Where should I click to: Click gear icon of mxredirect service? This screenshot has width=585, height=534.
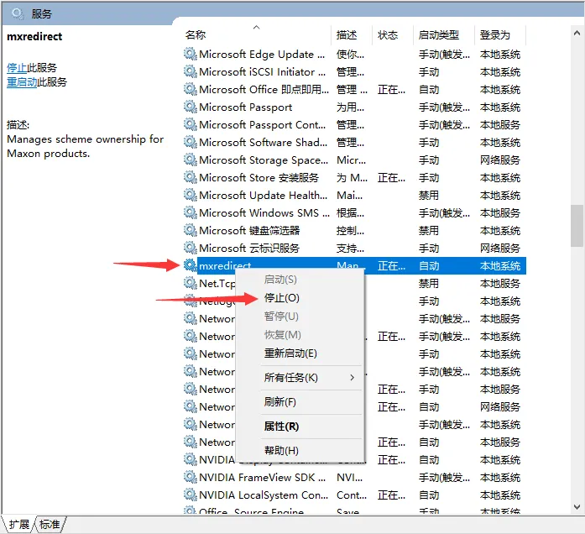tap(191, 265)
